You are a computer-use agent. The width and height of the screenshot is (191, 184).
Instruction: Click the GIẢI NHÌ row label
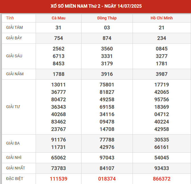(14, 157)
